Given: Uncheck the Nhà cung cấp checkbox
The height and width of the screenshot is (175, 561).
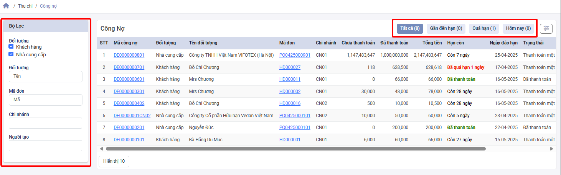Looking at the screenshot, I should click(x=11, y=54).
